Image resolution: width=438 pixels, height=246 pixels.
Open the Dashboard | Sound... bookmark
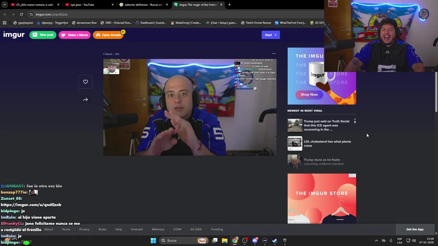pyautogui.click(x=151, y=23)
